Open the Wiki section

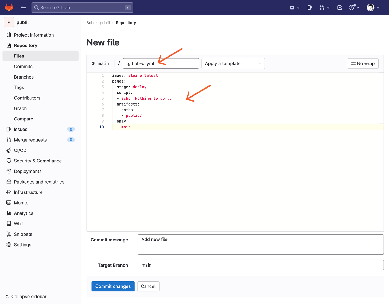pyautogui.click(x=18, y=224)
